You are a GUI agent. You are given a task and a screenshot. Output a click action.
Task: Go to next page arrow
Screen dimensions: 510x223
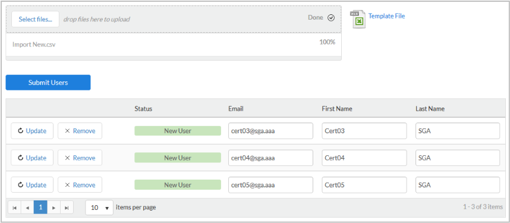[54, 208]
